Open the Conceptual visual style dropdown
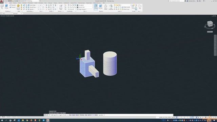 tap(85, 5)
